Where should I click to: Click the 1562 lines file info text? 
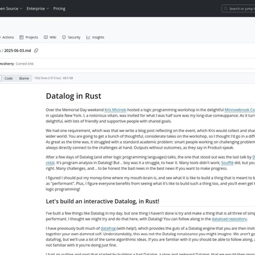pos(53,78)
